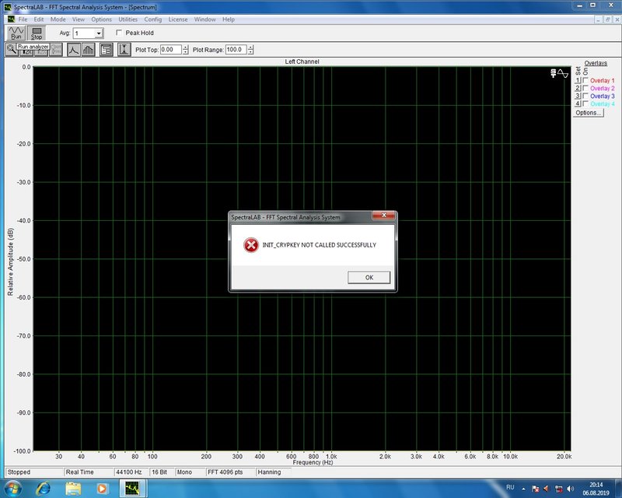
Task: Open the Mode menu
Action: click(58, 19)
